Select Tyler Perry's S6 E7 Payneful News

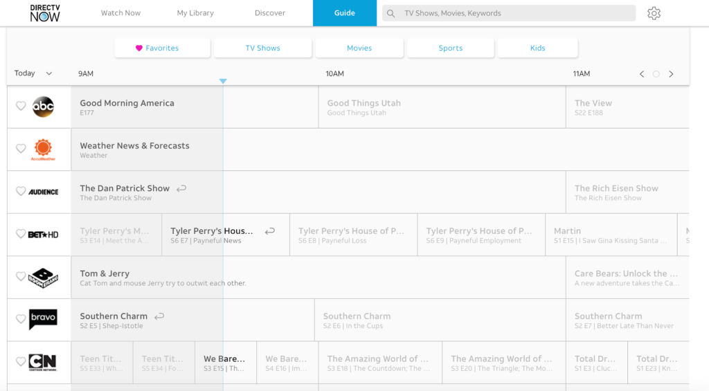tap(226, 235)
